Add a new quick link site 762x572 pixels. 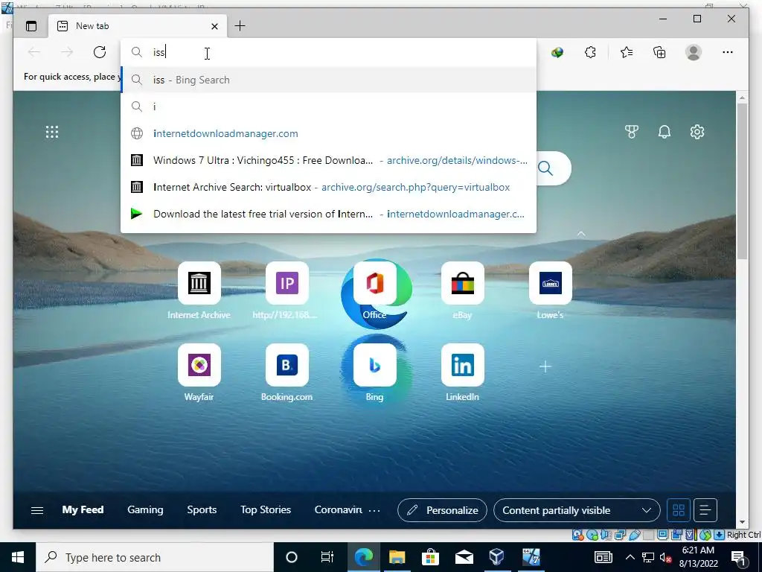(545, 366)
